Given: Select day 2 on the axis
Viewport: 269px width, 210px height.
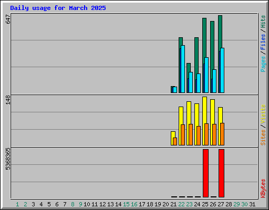Looking at the screenshot, I should pyautogui.click(x=25, y=204).
